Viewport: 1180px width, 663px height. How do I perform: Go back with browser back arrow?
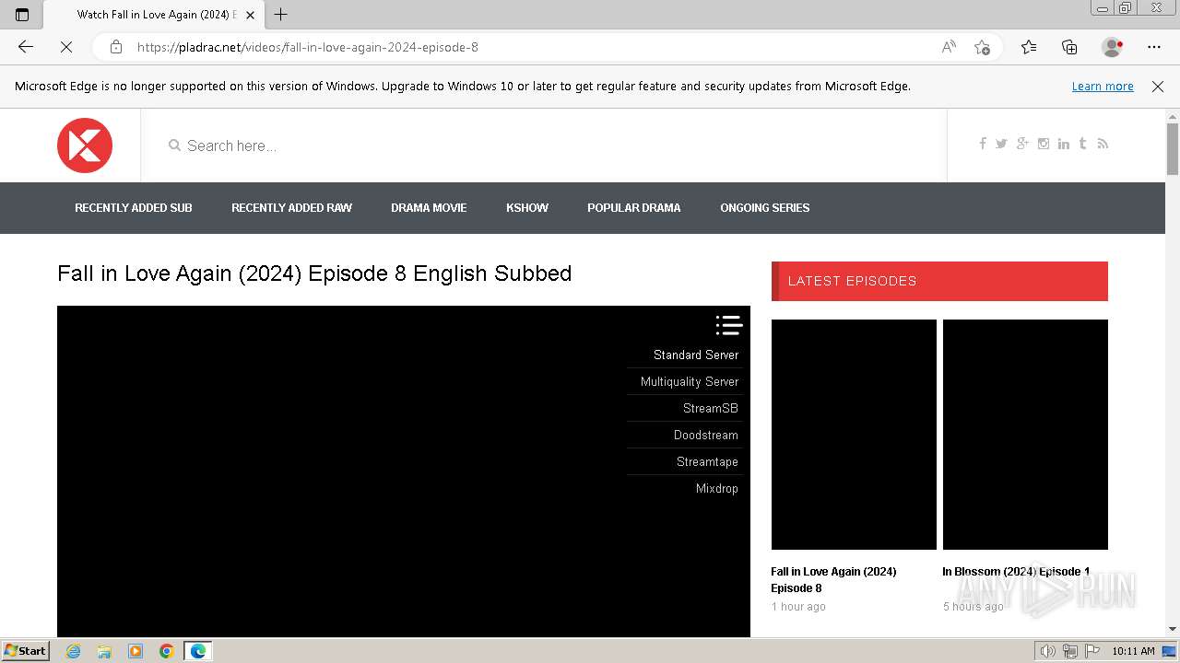(26, 47)
